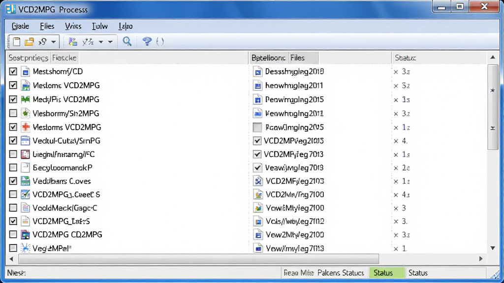The height and width of the screenshot is (283, 504).
Task: Open the Tulw menu
Action: click(x=99, y=27)
